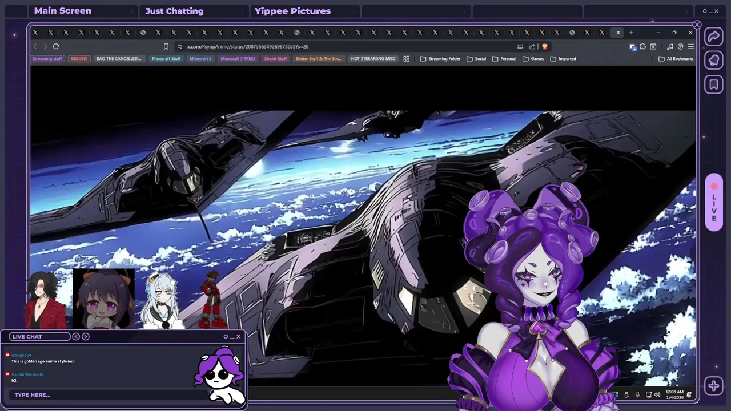
Task: Click the cat-eared chibi avatar
Action: (104, 299)
